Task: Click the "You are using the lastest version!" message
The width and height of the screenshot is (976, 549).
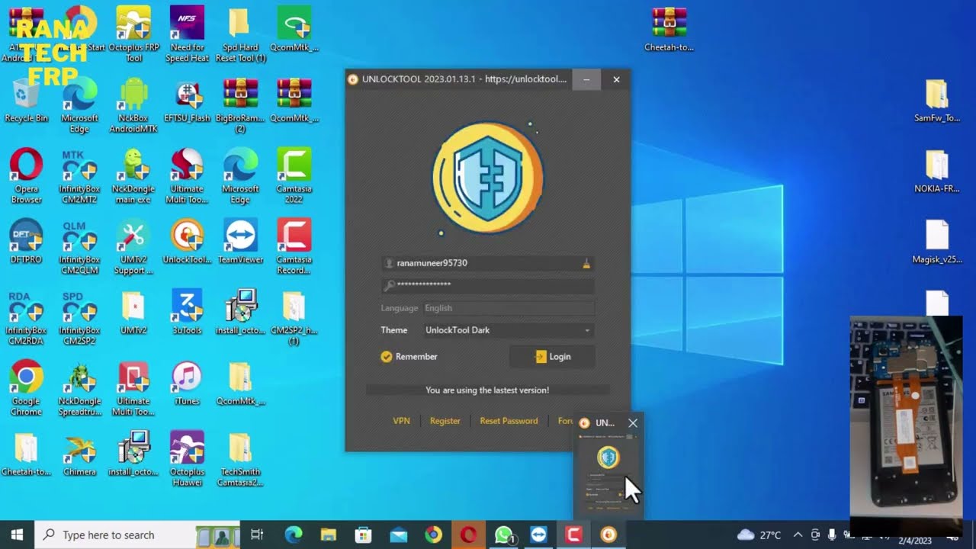Action: click(487, 390)
